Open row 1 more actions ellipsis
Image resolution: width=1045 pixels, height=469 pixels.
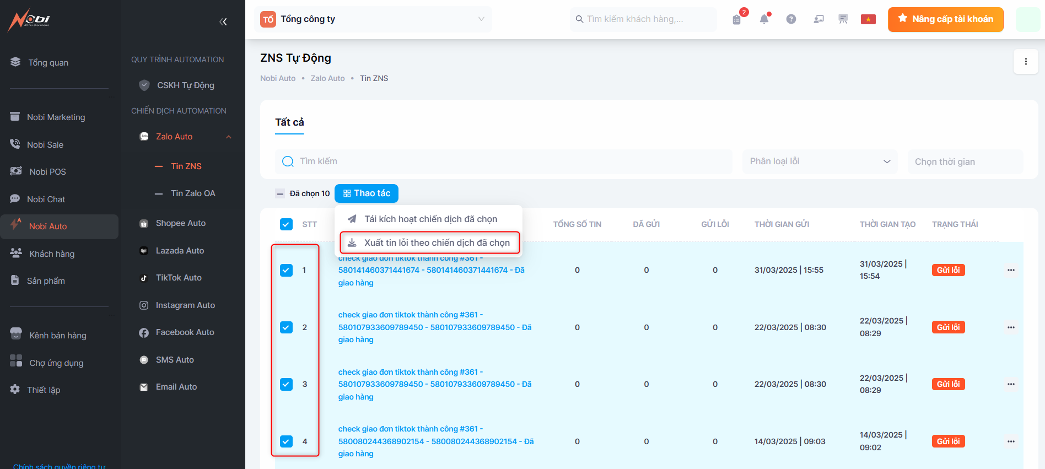[x=1011, y=270]
